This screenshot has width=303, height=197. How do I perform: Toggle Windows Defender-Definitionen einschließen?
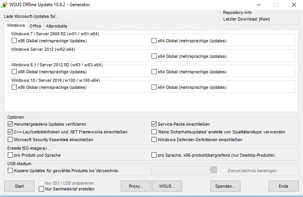pyautogui.click(x=154, y=140)
